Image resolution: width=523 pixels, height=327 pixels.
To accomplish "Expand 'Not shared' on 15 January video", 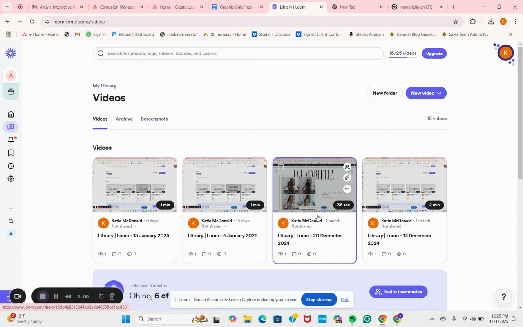I will [124, 226].
